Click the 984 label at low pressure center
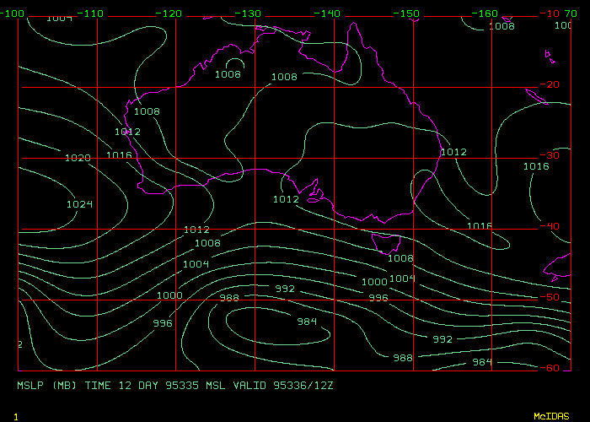This screenshot has width=590, height=422. pyautogui.click(x=306, y=322)
